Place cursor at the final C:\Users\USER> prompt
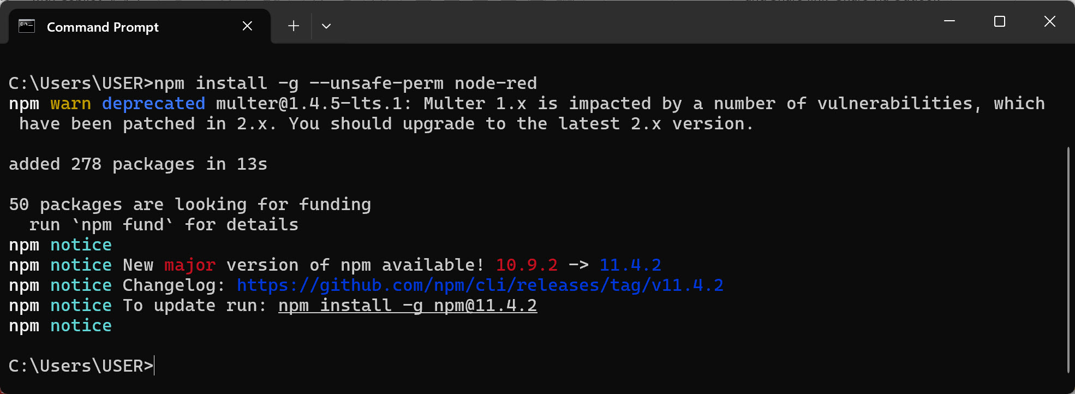 click(x=154, y=366)
